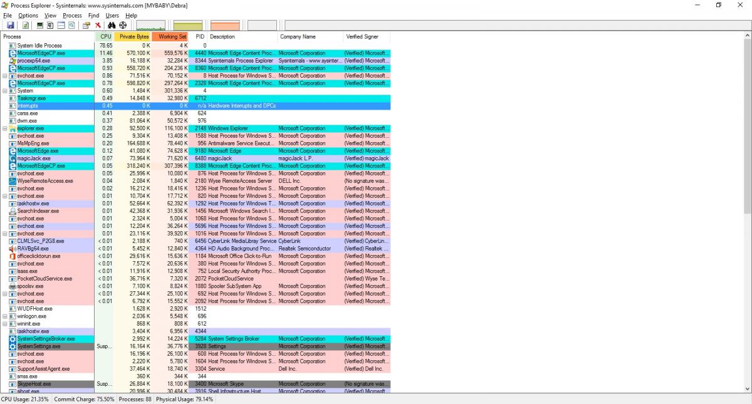Click the Save toolbar icon

(x=11, y=25)
